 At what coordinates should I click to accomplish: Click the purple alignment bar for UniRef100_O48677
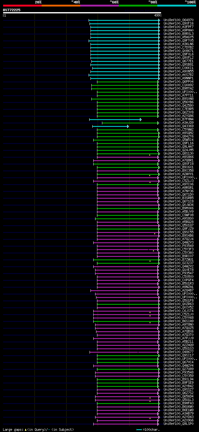click(x=124, y=352)
